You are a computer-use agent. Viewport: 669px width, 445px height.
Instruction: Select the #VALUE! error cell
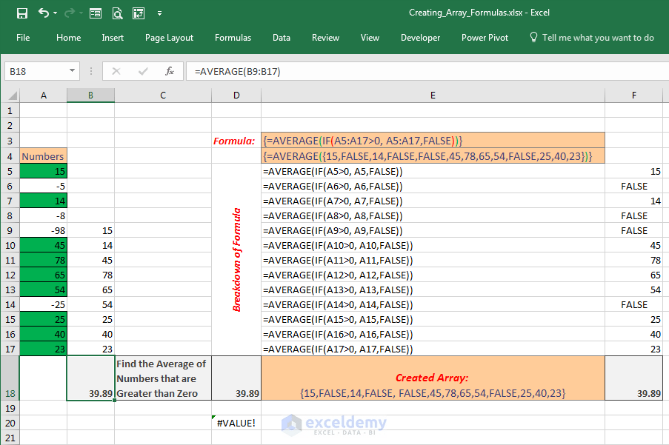point(236,423)
